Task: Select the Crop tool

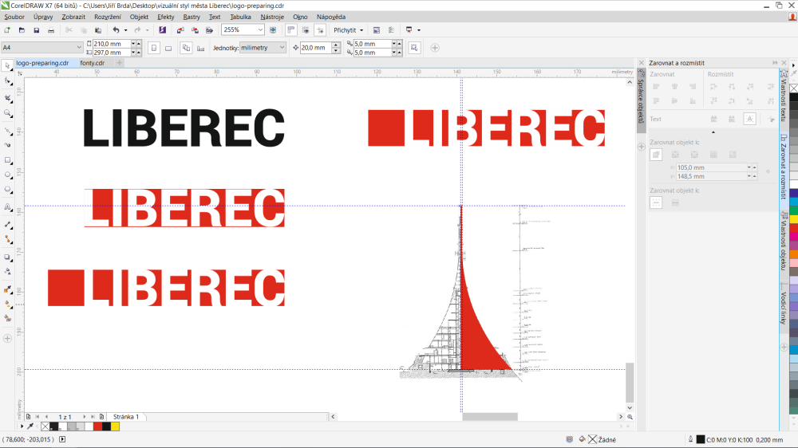Action: coord(8,98)
